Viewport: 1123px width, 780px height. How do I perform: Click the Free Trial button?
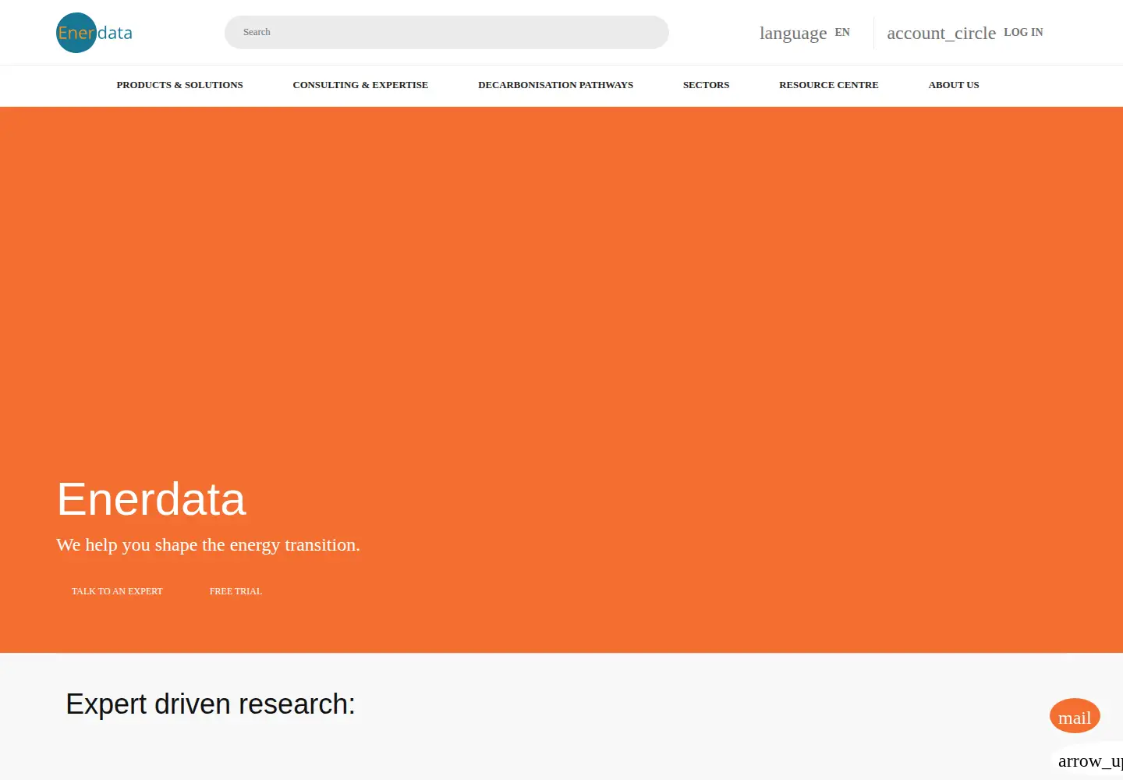236,591
